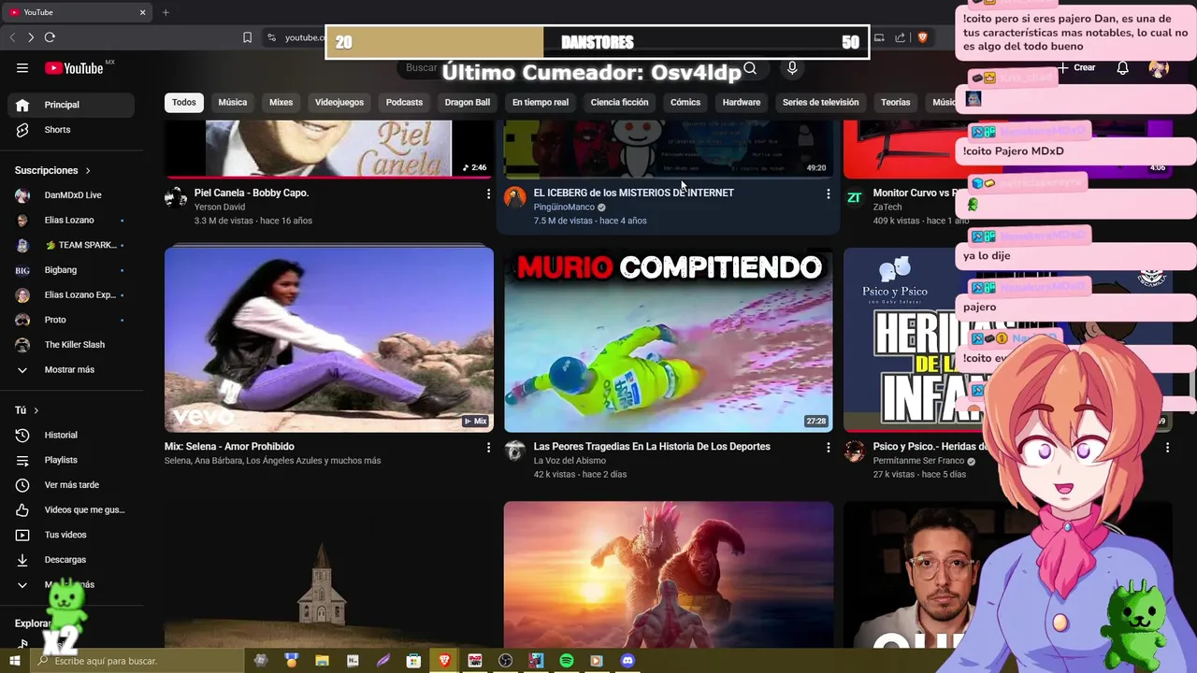The width and height of the screenshot is (1197, 673).
Task: Start voice search with the microphone icon
Action: point(792,67)
